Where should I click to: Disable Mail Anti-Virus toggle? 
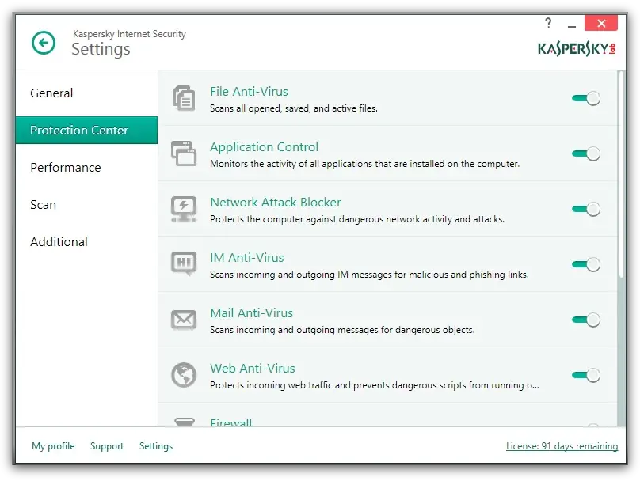(586, 320)
